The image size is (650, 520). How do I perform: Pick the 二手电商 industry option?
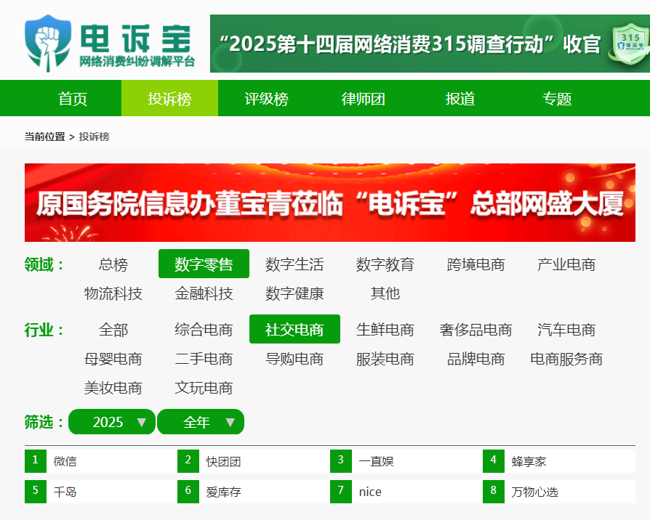[x=204, y=359]
